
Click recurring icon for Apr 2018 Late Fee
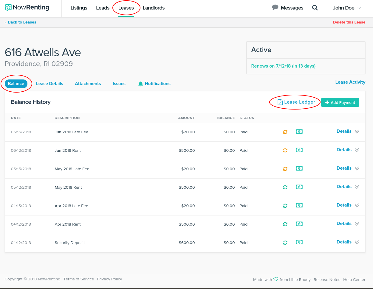285,206
